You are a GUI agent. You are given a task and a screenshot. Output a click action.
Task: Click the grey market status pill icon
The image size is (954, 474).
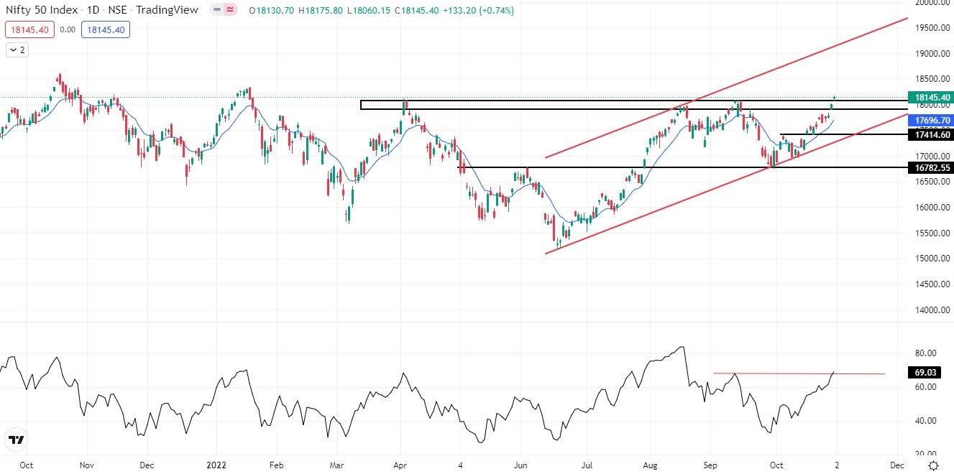coord(216,11)
